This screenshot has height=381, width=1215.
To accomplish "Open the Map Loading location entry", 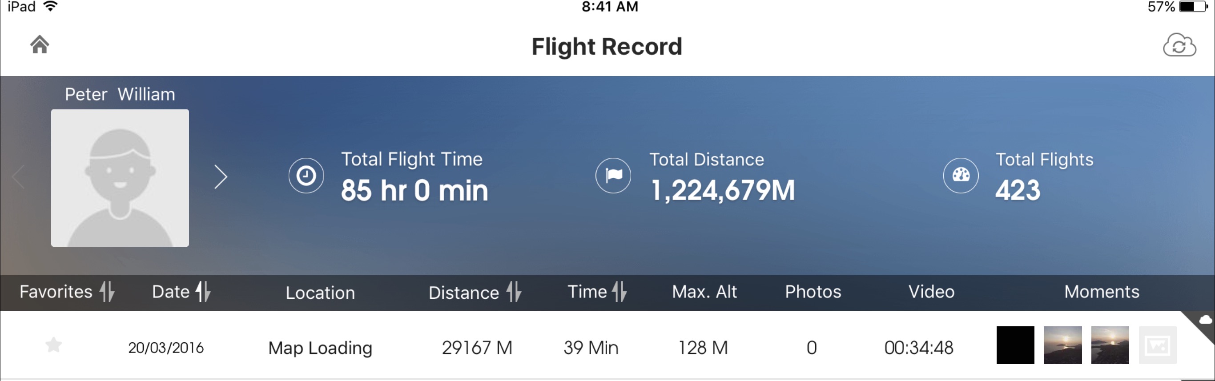I will pos(320,348).
